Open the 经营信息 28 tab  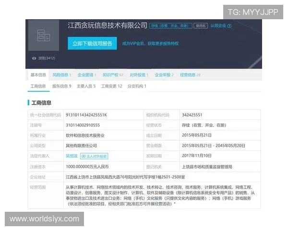[190, 75]
